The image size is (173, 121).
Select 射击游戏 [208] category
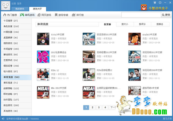tap(16, 105)
